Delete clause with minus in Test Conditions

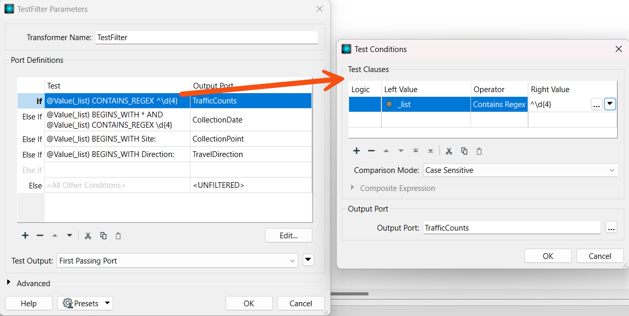tap(371, 151)
